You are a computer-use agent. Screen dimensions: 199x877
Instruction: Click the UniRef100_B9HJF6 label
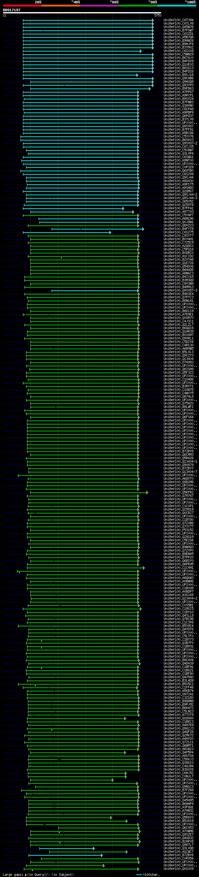point(178,44)
